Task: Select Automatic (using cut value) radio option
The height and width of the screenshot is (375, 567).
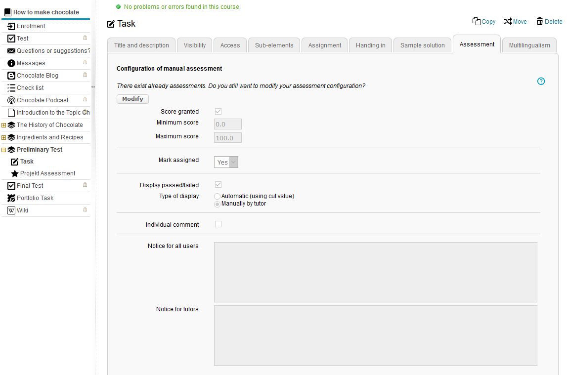Action: pos(218,196)
